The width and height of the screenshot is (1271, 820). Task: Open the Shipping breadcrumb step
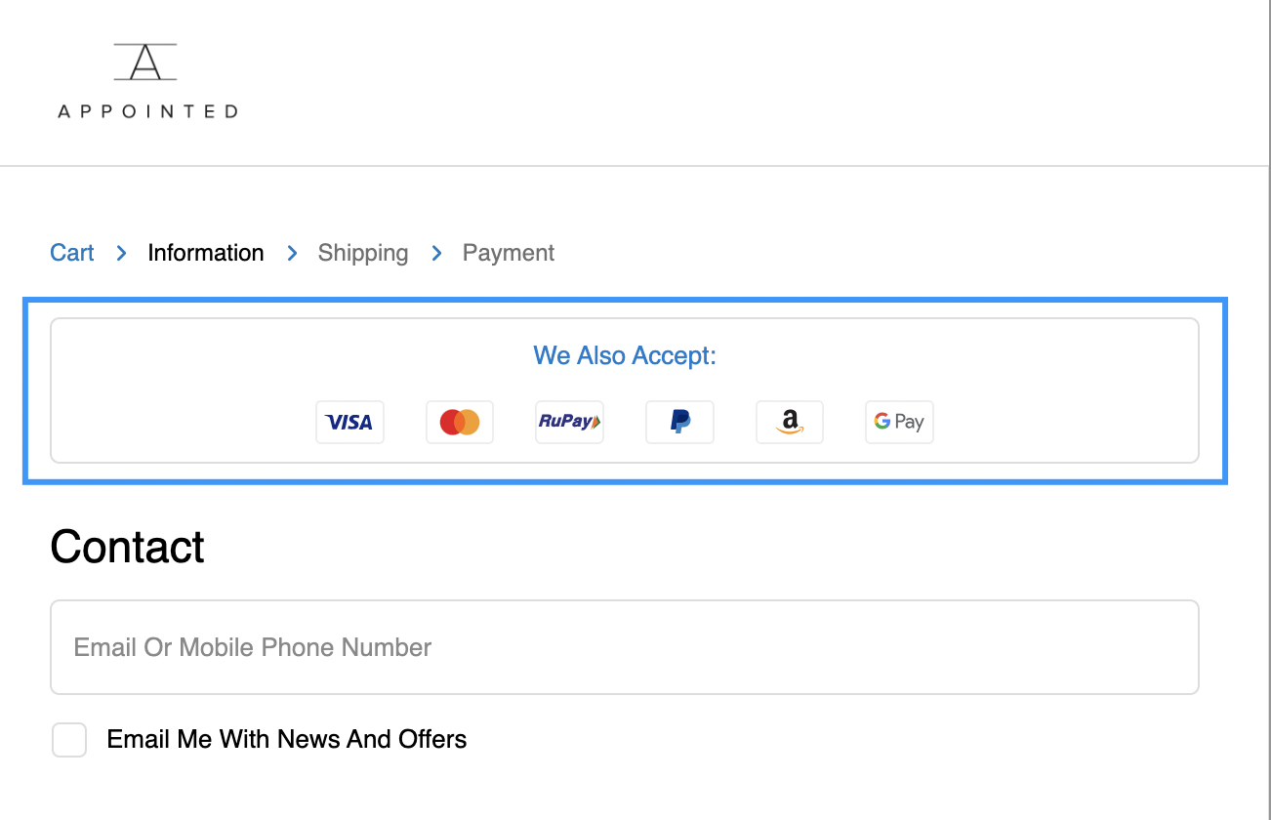point(363,253)
